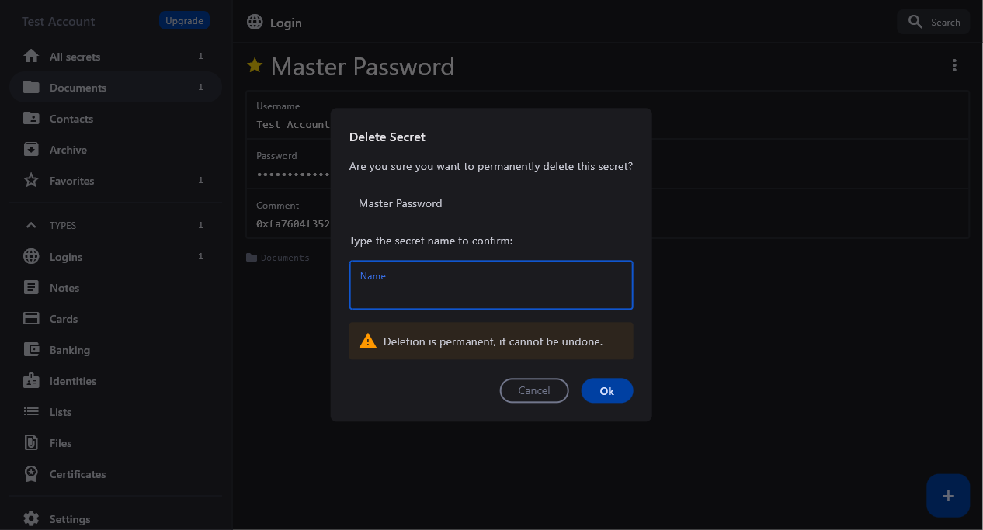
Task: Click the Cards credit card icon
Action: [x=31, y=319]
